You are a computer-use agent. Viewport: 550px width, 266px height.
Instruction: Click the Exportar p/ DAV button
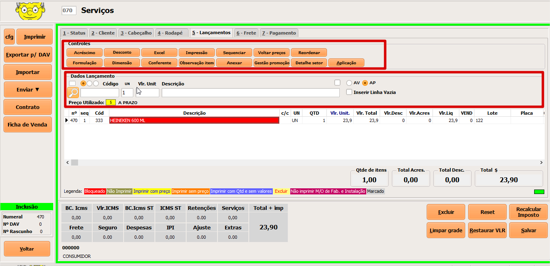[28, 55]
